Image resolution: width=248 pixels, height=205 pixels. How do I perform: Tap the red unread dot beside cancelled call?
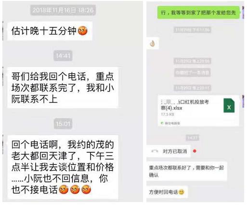pos(195,151)
